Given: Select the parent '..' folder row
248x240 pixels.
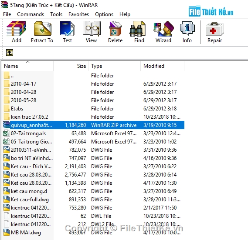Looking at the screenshot, I should pos(93,76).
